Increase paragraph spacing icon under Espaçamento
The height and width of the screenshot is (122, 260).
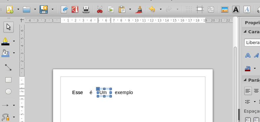(x=248, y=120)
